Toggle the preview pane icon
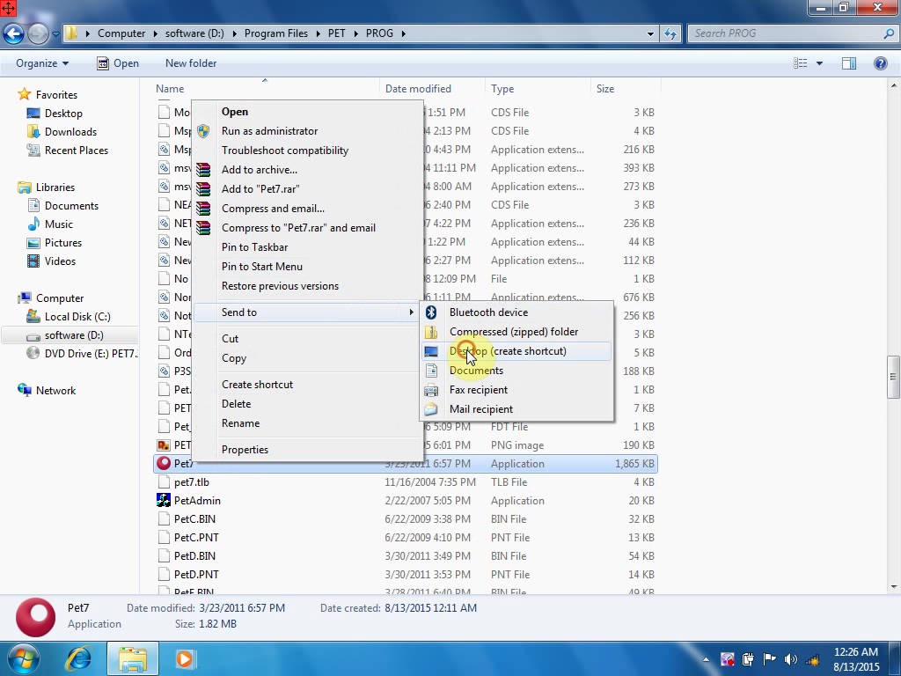This screenshot has width=901, height=676. pyautogui.click(x=848, y=63)
